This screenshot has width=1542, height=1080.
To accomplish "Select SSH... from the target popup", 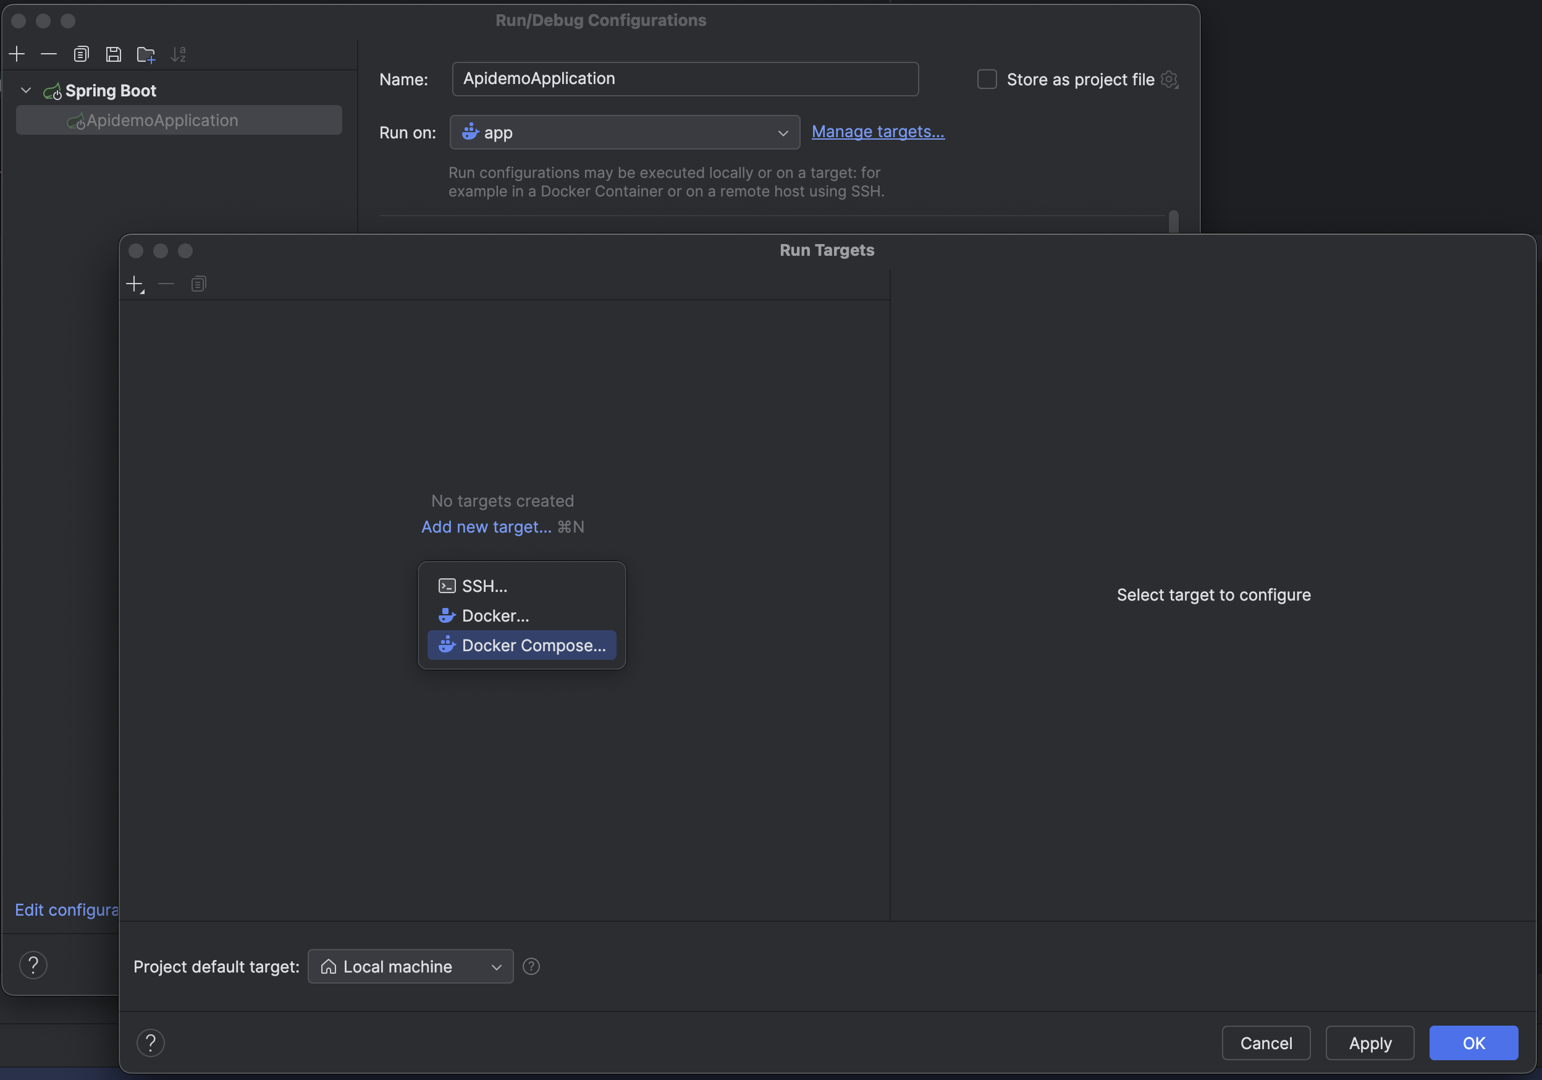I will point(484,586).
